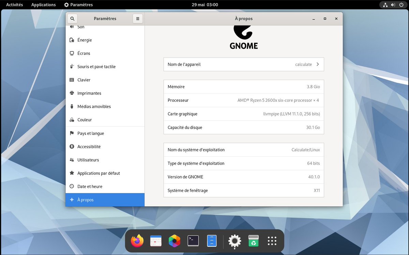Open the Calendar app in the dock
This screenshot has height=255, width=409.
pos(156,241)
